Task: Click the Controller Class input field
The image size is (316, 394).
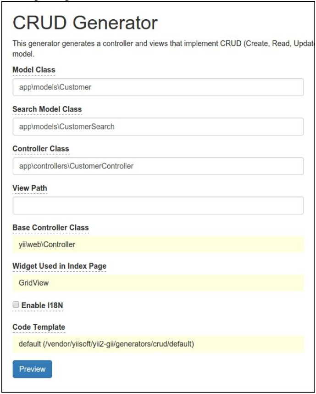Action: pyautogui.click(x=158, y=166)
